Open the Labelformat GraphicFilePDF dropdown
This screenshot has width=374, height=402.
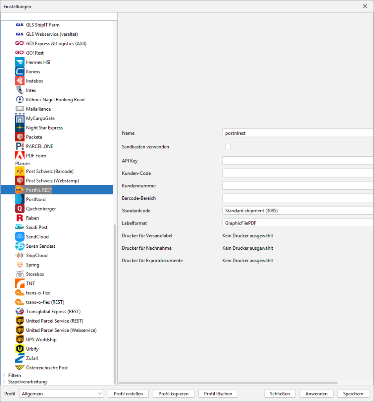[x=297, y=223]
